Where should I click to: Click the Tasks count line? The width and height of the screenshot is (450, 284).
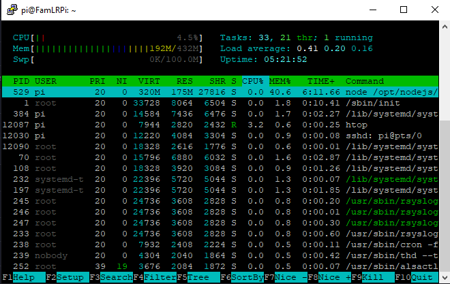click(297, 38)
